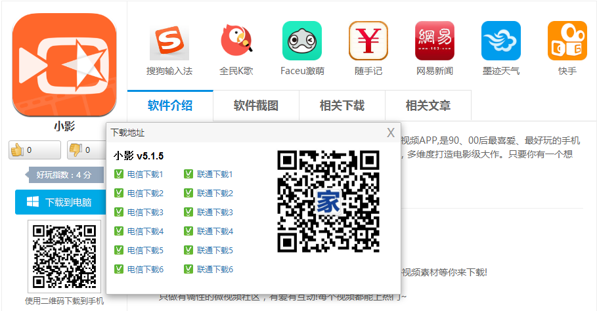Click the 联通下载4 download link

pyautogui.click(x=215, y=231)
